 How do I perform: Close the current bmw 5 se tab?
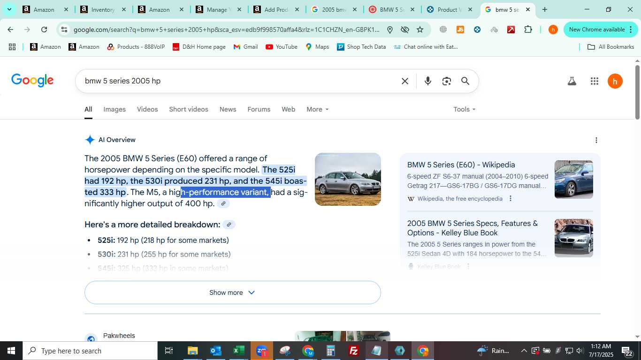(528, 9)
